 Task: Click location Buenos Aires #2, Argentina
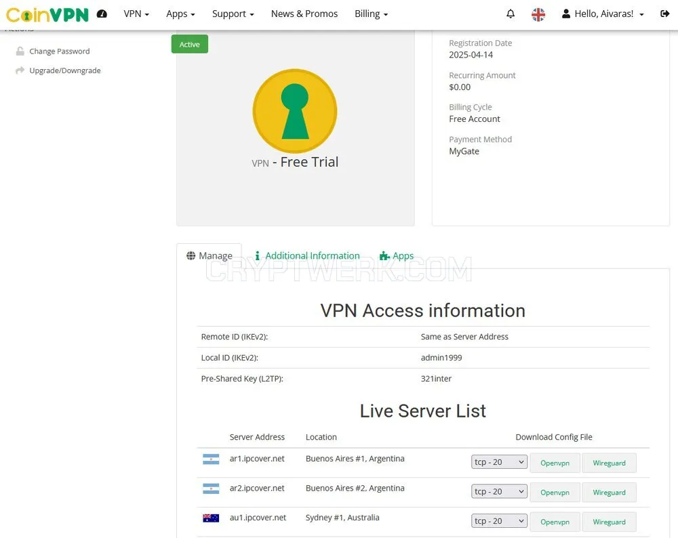(355, 488)
